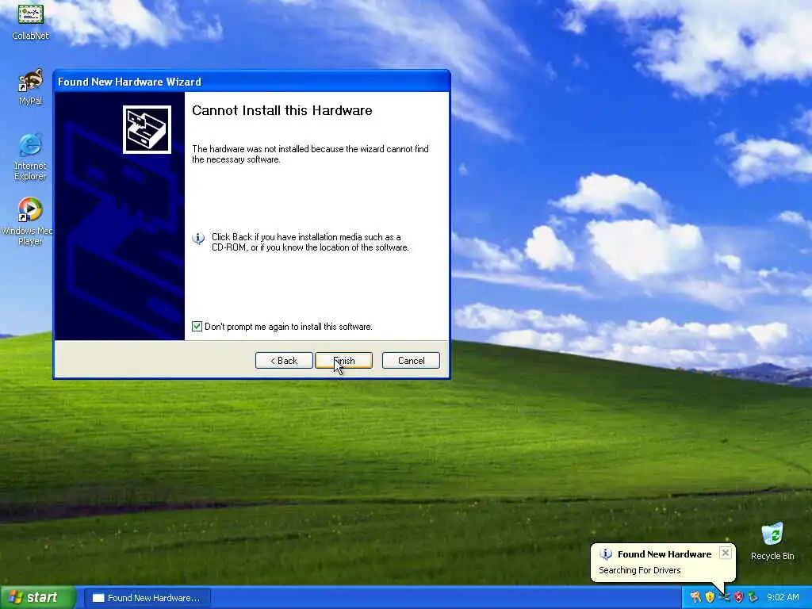Click the Cannot Install this Hardware heading
Screen dimensions: 812x609
click(x=282, y=110)
